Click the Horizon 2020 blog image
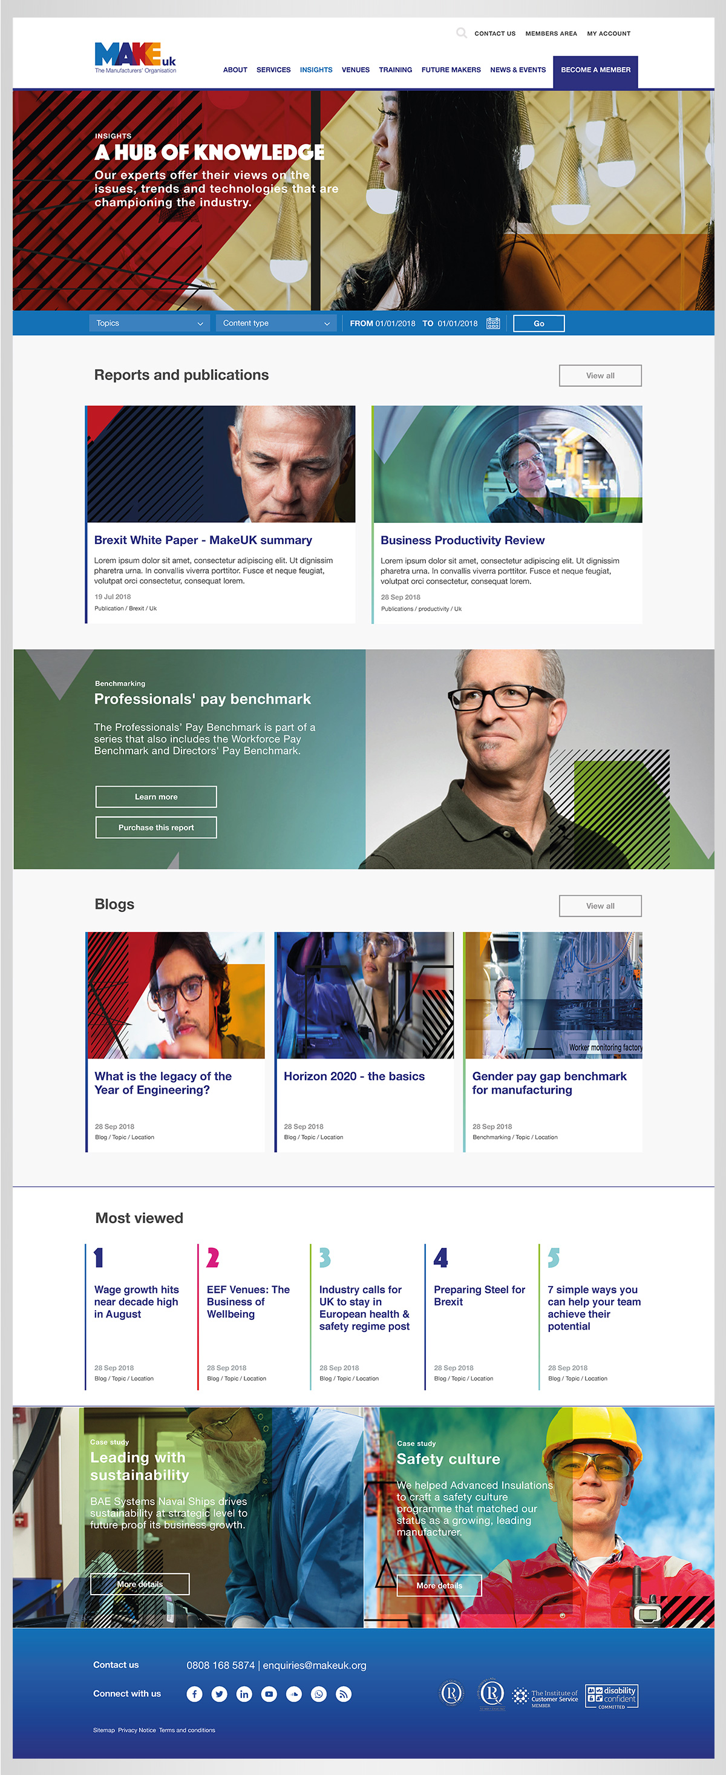This screenshot has width=726, height=1775. [364, 994]
